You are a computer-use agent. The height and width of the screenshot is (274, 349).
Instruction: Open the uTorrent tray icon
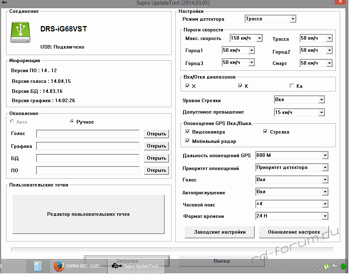coord(326,266)
